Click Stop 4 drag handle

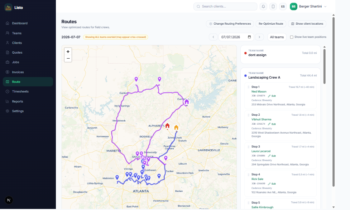pos(248,174)
